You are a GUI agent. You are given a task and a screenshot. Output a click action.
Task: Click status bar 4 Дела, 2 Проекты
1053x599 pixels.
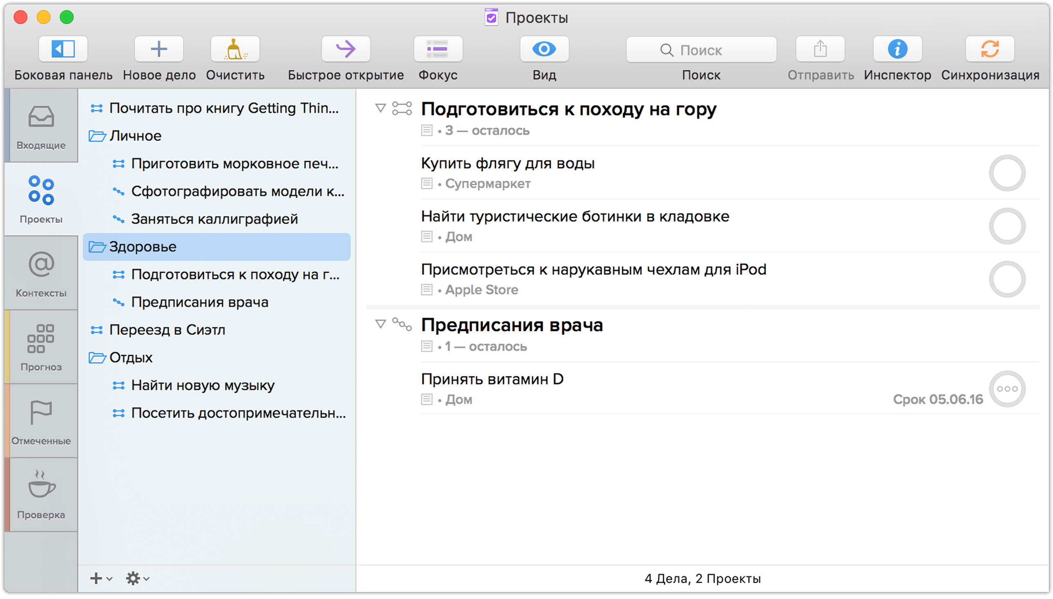[x=703, y=579]
